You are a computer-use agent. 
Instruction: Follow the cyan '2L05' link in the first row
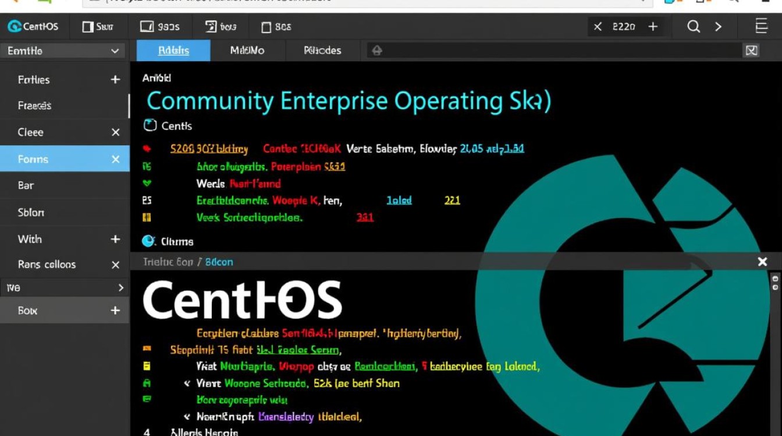coord(471,149)
